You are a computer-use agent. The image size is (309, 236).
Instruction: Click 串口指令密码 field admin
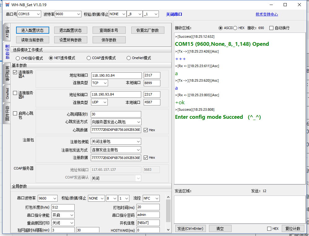coord(148,215)
